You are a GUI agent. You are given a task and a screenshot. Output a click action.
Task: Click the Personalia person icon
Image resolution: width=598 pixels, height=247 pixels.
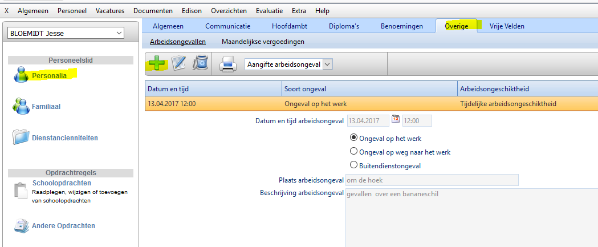[x=21, y=75]
